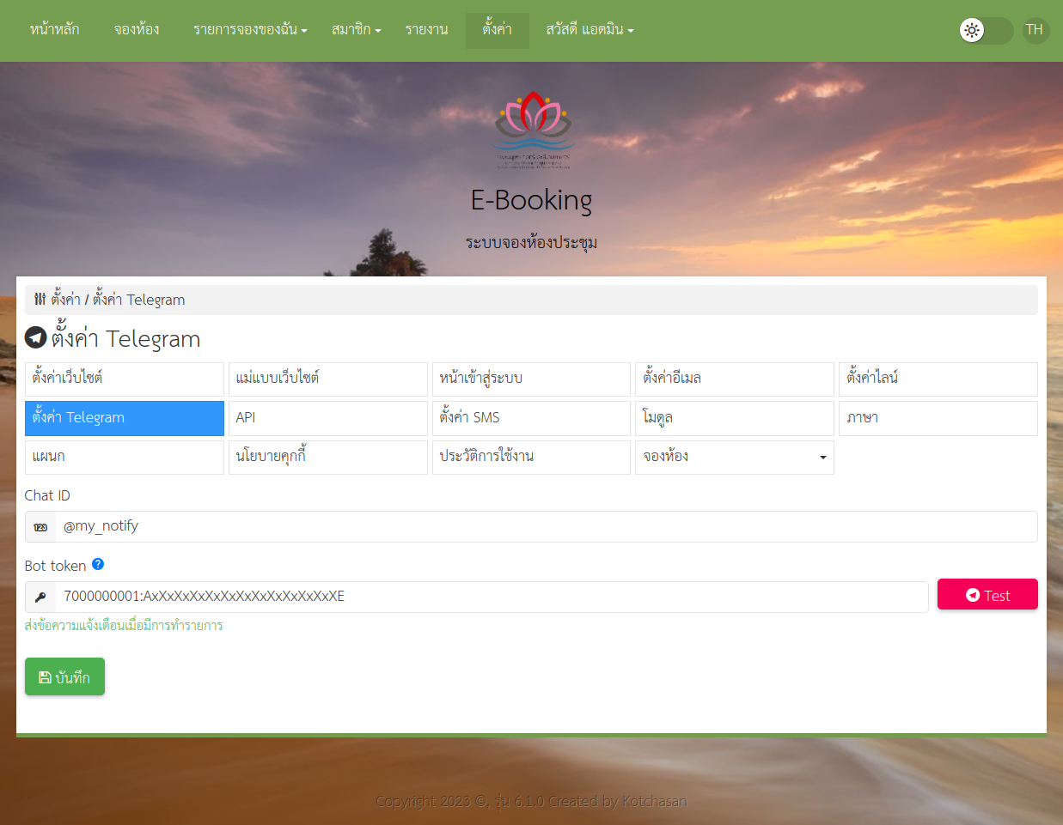Go to หน้าหลัก in the top navigation
The height and width of the screenshot is (825, 1063).
coord(55,30)
